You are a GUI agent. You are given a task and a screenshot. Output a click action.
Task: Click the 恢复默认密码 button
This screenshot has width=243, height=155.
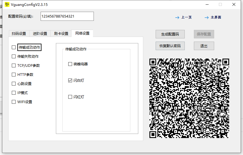click(170, 46)
